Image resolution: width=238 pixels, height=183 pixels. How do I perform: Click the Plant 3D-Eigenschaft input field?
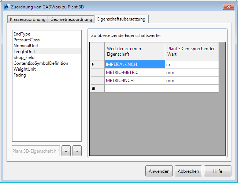coord(36,151)
